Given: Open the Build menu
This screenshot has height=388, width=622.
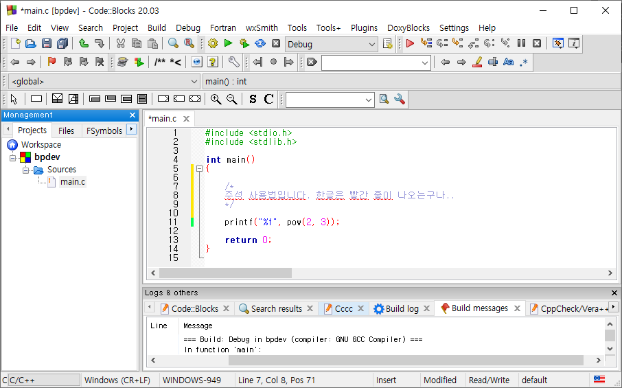Looking at the screenshot, I should pyautogui.click(x=157, y=27).
